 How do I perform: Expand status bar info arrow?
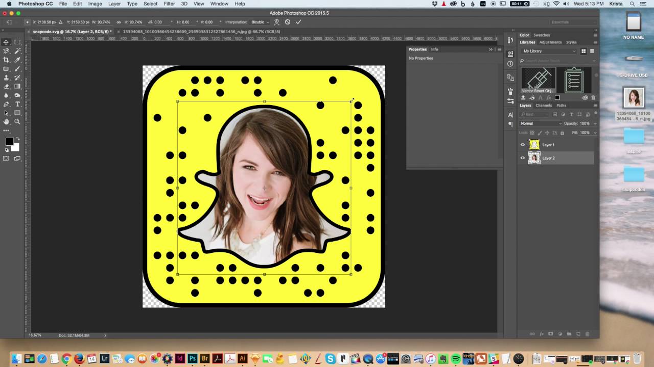tap(105, 335)
